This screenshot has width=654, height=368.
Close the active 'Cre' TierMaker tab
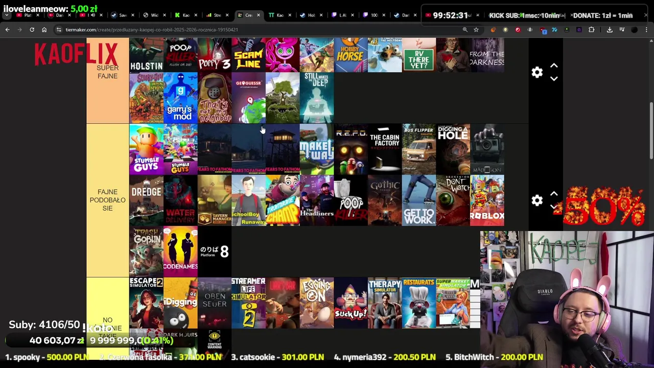258,15
